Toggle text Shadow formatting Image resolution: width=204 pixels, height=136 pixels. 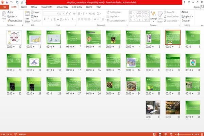click(55, 19)
